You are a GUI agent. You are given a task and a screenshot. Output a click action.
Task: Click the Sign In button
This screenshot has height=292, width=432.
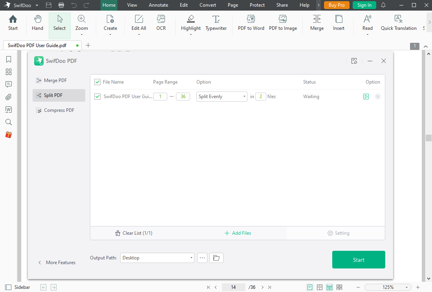point(364,5)
